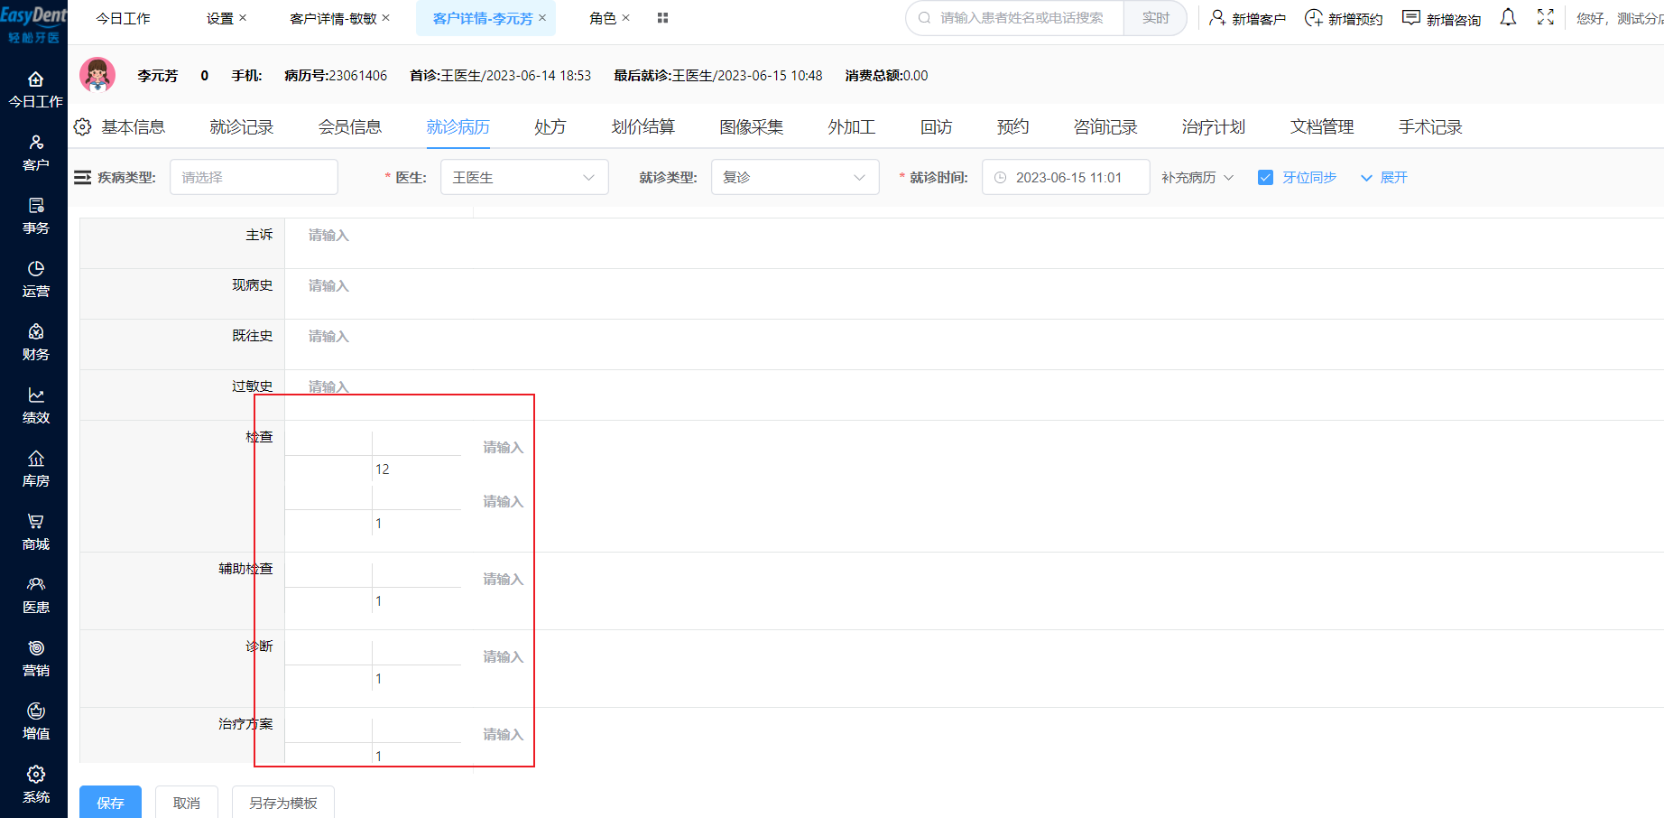Open the 图像采集 tab
This screenshot has width=1664, height=818.
(x=752, y=127)
